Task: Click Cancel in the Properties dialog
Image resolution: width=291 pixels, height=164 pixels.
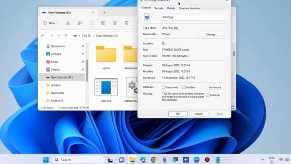Action: [x=199, y=114]
